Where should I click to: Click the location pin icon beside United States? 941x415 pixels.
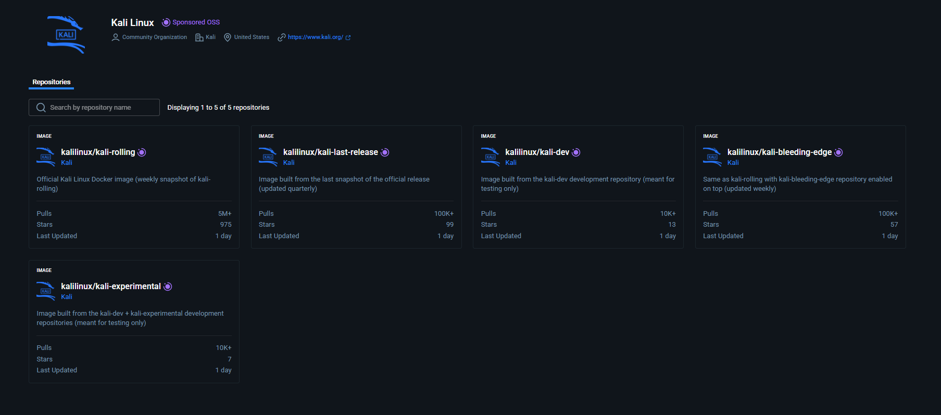pos(228,37)
